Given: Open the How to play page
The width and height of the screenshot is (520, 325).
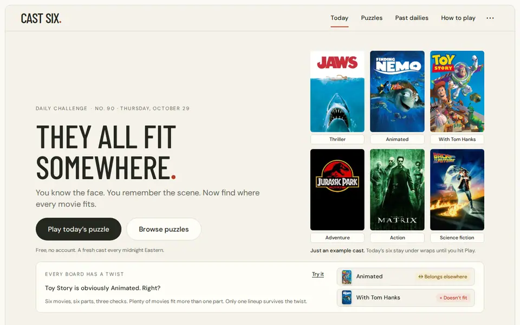Looking at the screenshot, I should 458,18.
